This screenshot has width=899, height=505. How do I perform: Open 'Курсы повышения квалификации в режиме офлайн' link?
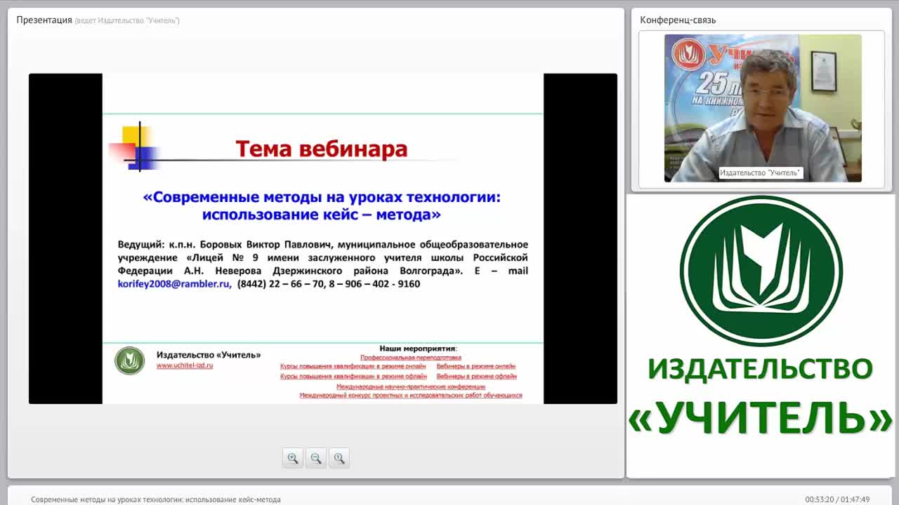point(353,376)
